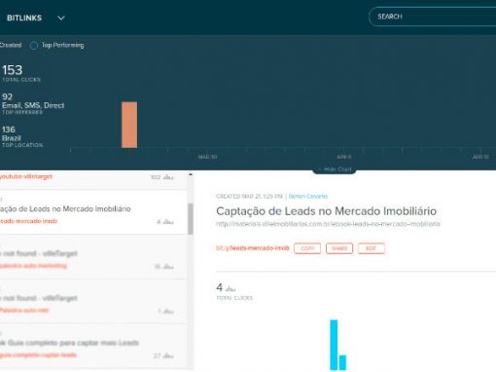Click the list scrollbar up arrow
This screenshot has height=372, width=496.
click(191, 175)
